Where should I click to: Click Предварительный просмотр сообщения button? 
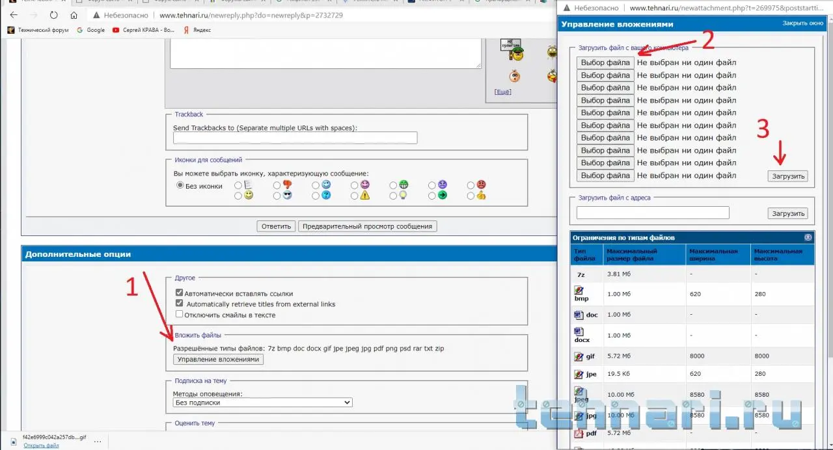(367, 226)
